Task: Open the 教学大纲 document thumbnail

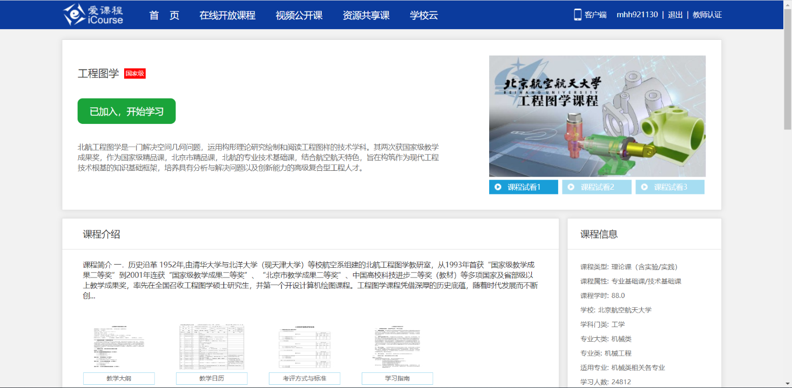Action: coord(119,348)
